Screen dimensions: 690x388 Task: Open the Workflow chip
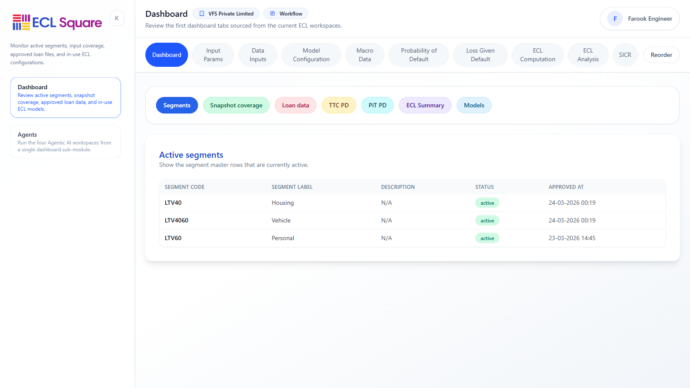285,13
